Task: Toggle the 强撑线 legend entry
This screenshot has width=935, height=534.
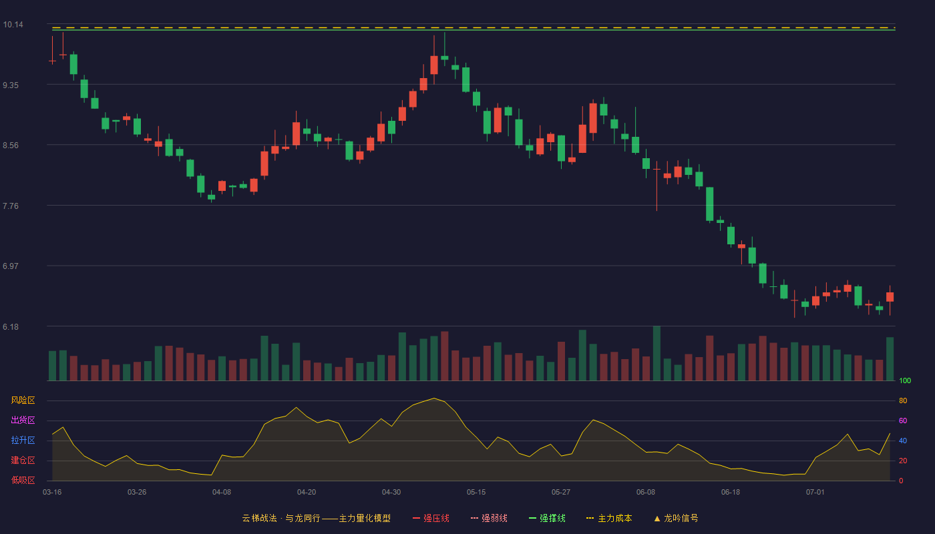Action: 547,518
